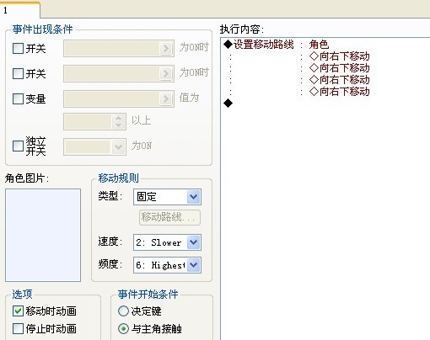Screen dimensions: 430x340
Task: Open the 频度 frequency dropdown
Action: point(194,265)
